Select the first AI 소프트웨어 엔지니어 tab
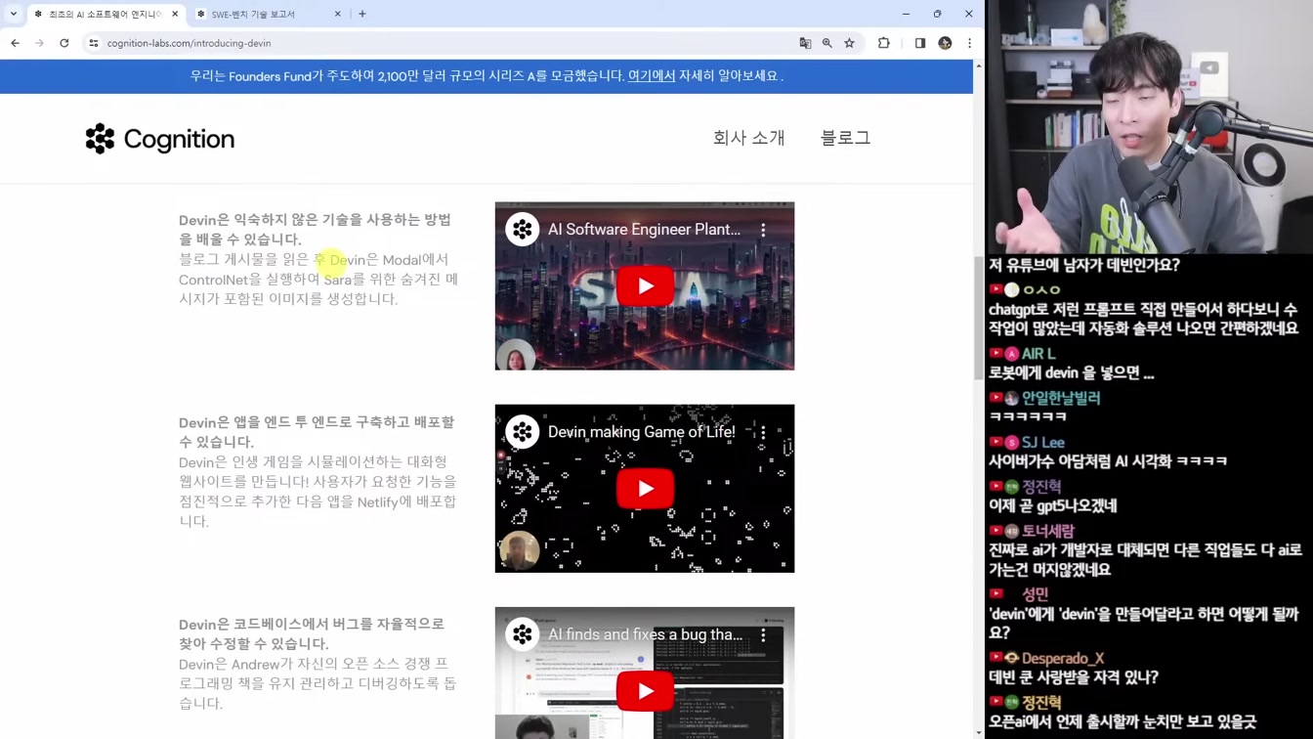This screenshot has height=739, width=1313. click(106, 14)
